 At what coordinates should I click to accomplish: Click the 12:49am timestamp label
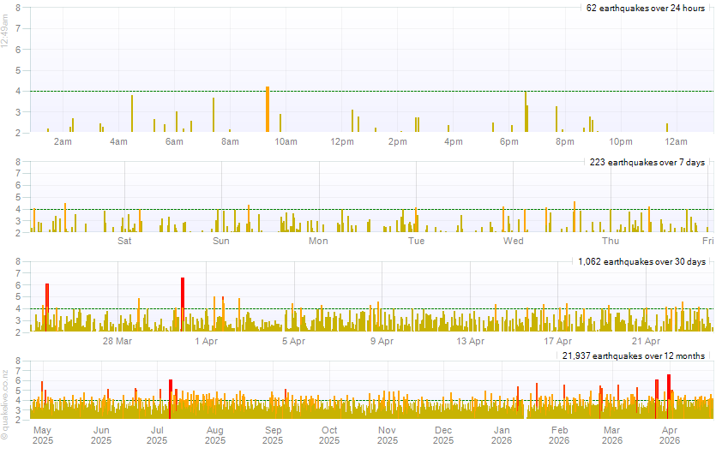tap(5, 32)
